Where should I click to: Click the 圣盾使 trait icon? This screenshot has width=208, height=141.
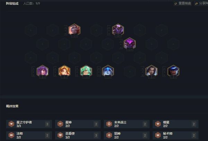coord(60,135)
